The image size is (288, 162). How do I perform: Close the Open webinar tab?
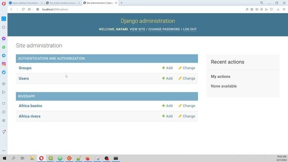42,3
